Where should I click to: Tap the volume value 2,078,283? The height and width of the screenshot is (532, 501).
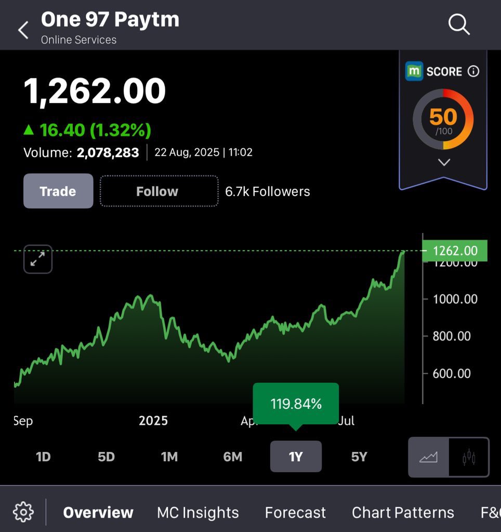108,152
